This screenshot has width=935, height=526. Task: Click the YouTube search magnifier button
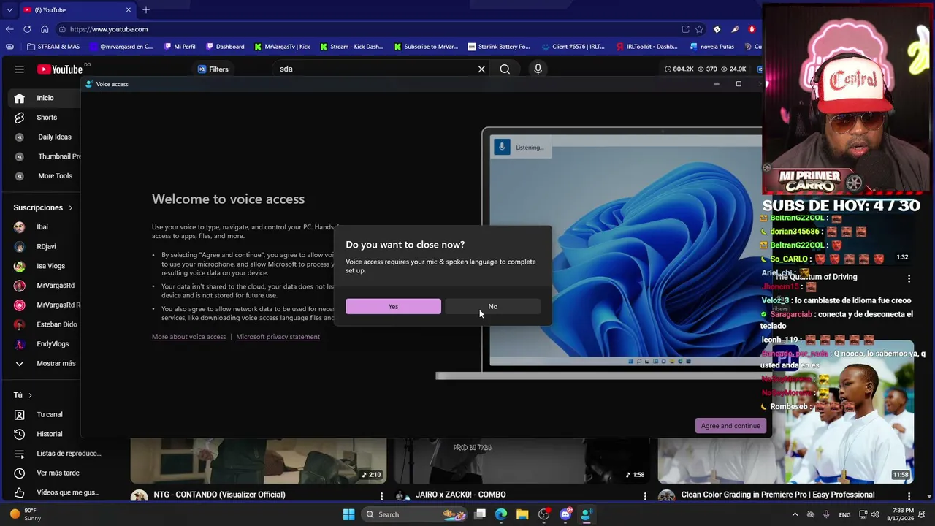[505, 69]
